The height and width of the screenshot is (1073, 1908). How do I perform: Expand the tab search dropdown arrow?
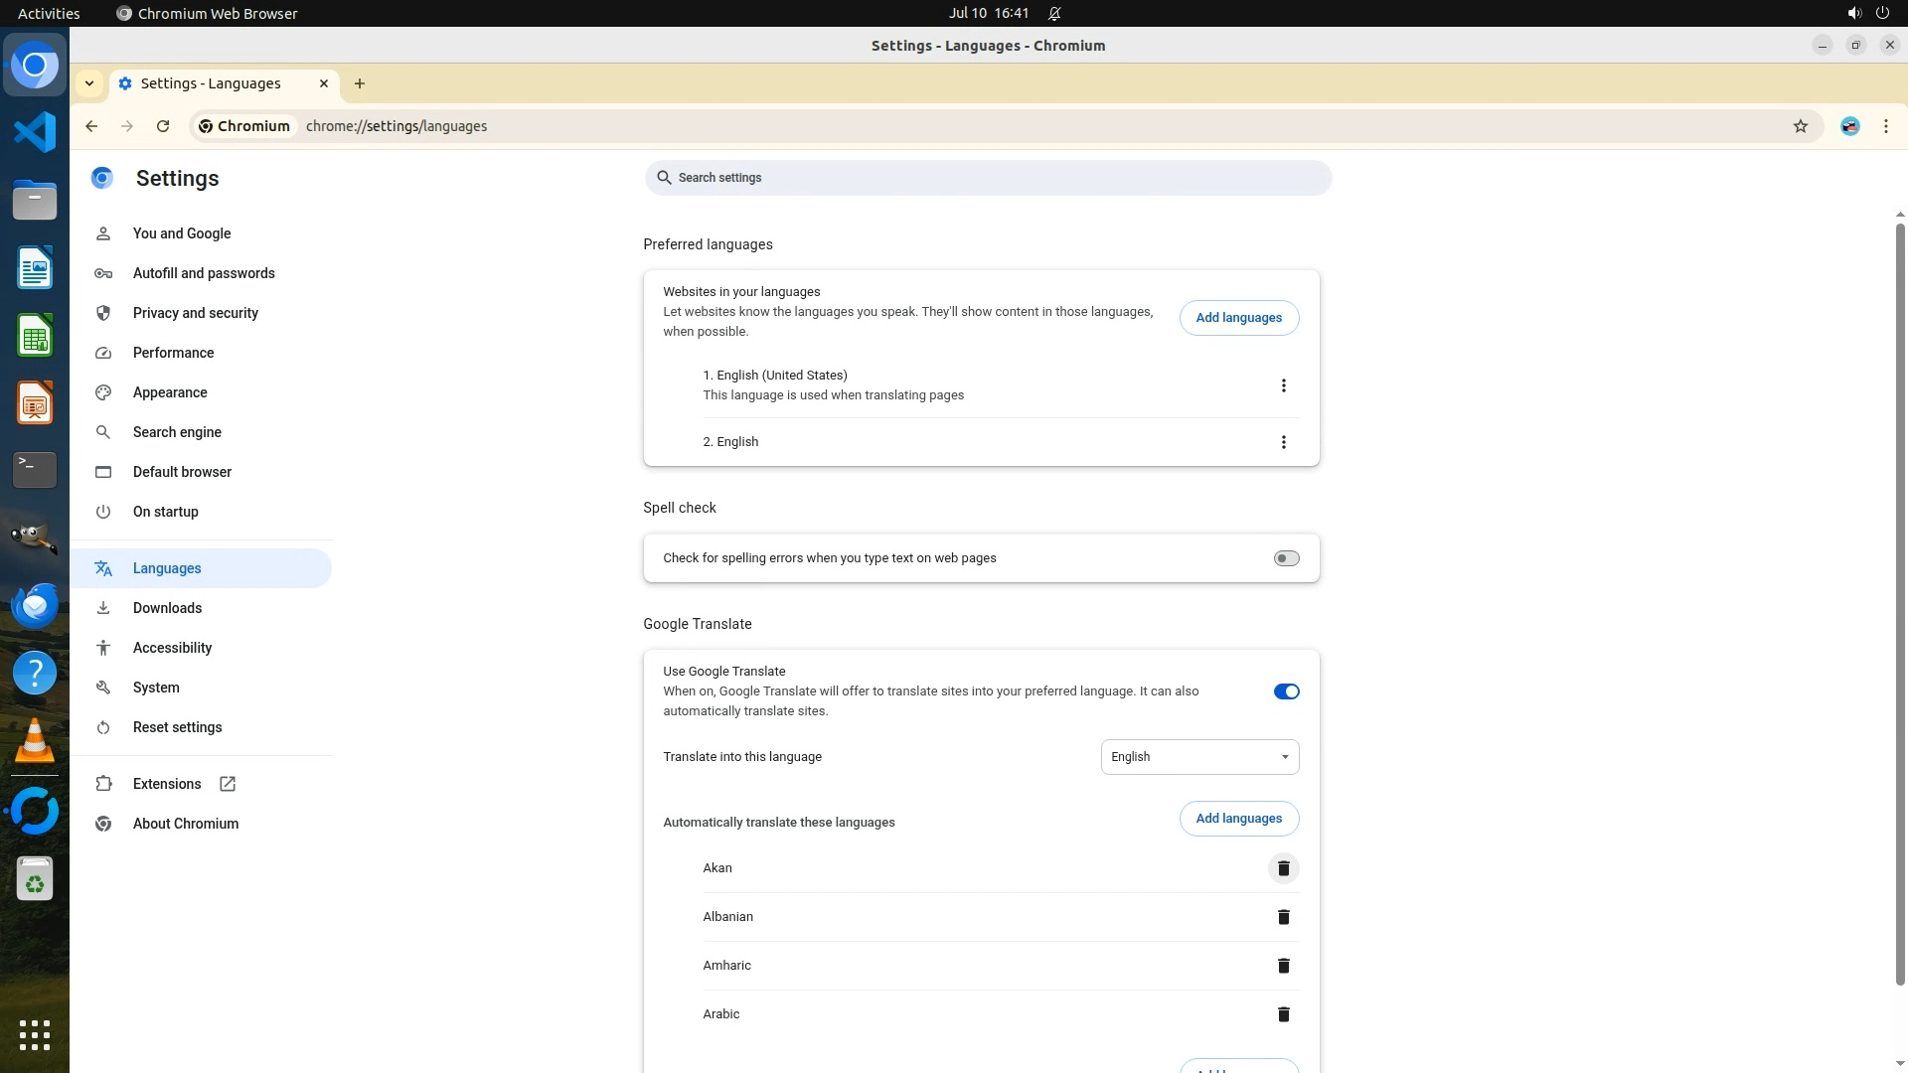89,83
